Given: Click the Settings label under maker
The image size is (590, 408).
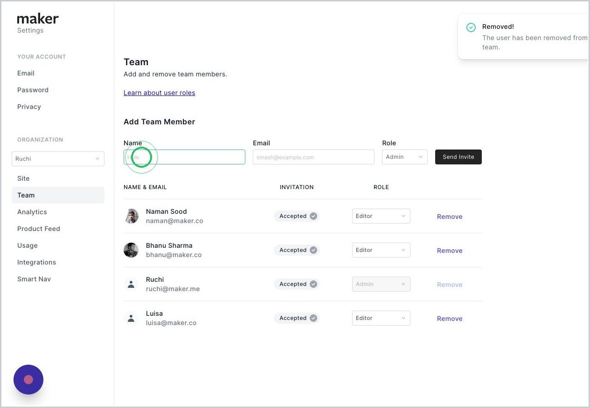Looking at the screenshot, I should tap(30, 31).
